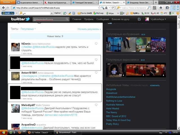Show all Популярные видеозаписи via все
Screen dimensions: 180x135
point(143,60)
